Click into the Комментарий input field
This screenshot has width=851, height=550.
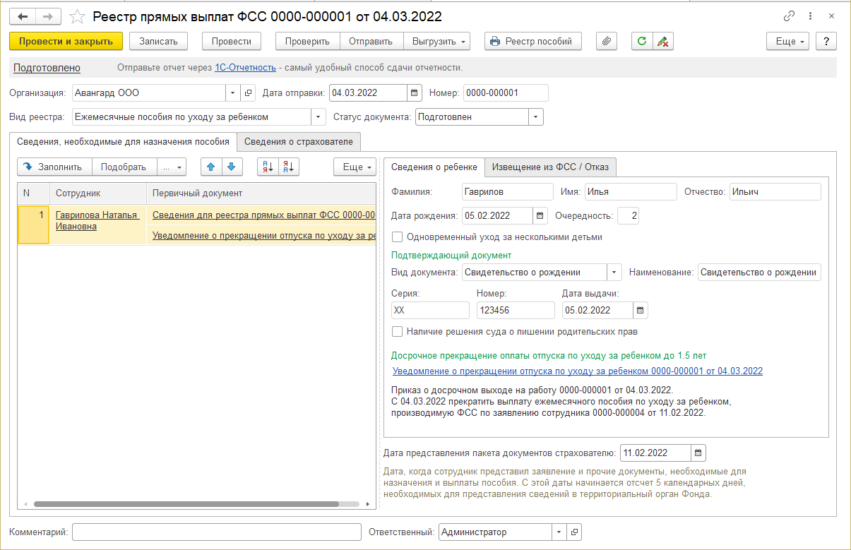pyautogui.click(x=216, y=532)
